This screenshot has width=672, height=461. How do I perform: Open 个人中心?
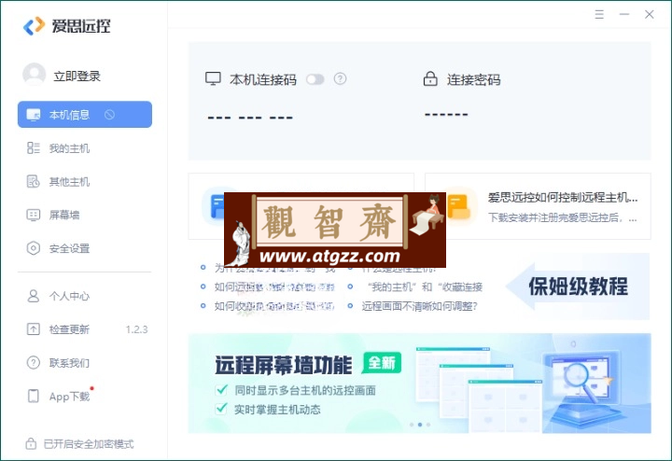point(69,296)
